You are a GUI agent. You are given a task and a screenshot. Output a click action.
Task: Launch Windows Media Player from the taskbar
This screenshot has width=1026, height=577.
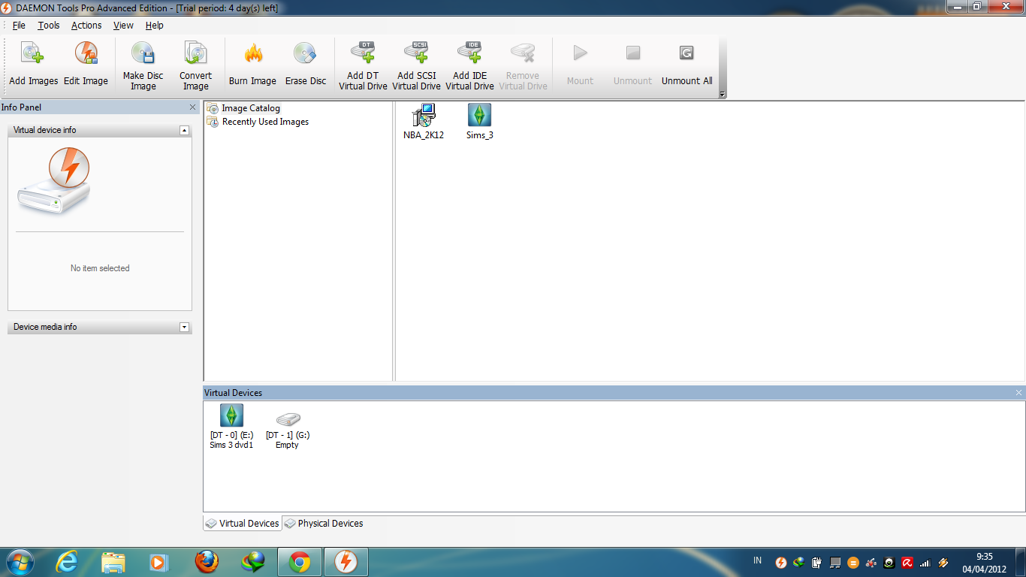(x=159, y=562)
